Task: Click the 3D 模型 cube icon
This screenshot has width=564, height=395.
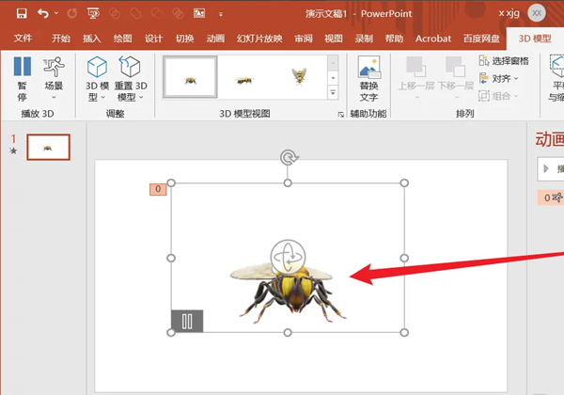Action: click(97, 67)
